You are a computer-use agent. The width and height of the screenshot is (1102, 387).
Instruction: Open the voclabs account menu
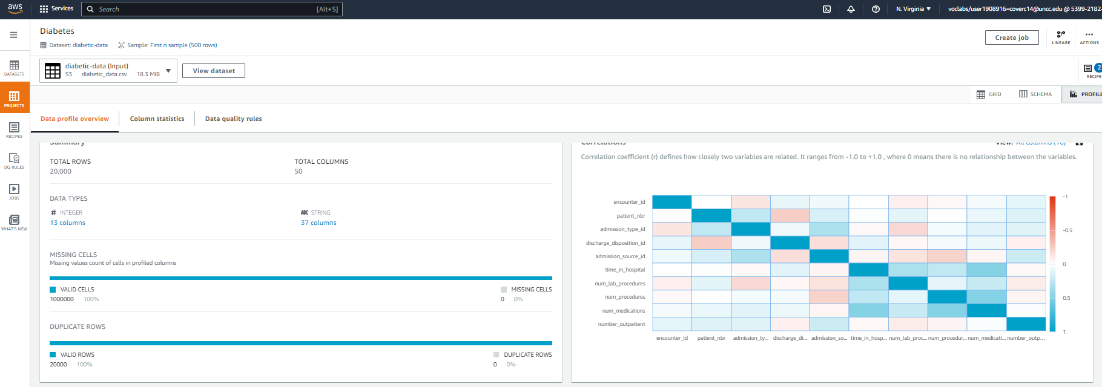1024,9
